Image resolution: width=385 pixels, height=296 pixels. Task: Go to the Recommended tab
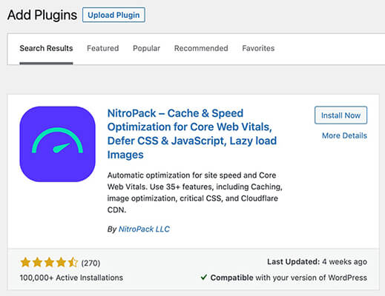pyautogui.click(x=201, y=48)
